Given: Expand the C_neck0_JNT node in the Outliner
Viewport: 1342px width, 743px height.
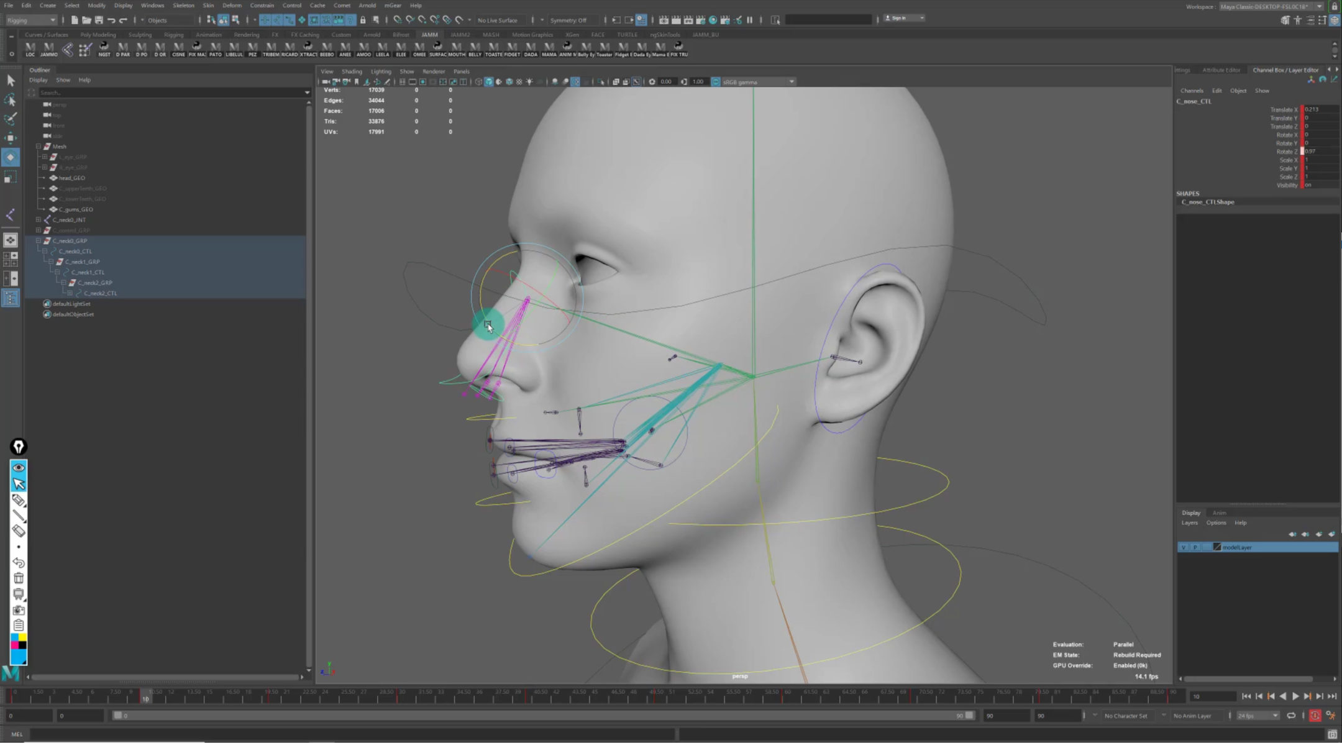Looking at the screenshot, I should click(x=39, y=219).
